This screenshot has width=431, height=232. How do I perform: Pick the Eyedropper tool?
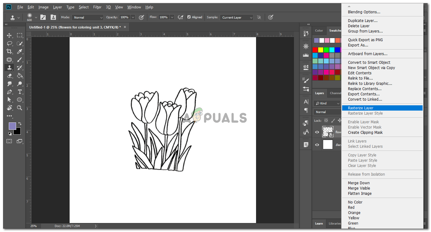coord(20,51)
